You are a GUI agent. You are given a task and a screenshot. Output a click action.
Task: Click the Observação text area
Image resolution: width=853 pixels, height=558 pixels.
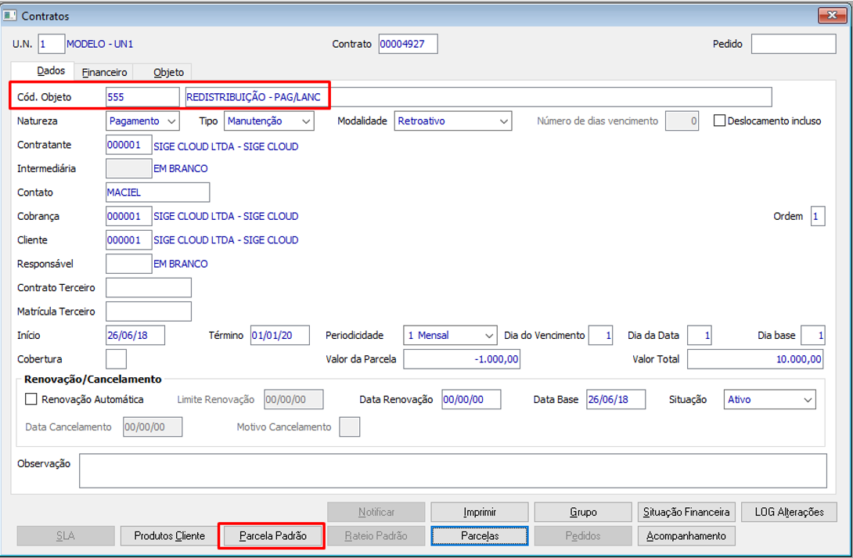pos(452,470)
